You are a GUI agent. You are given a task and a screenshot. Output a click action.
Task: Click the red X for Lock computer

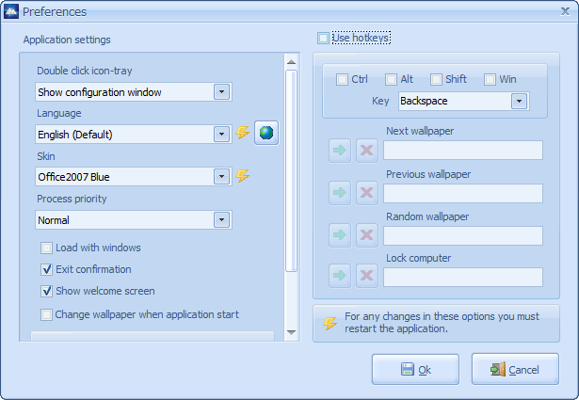click(366, 276)
